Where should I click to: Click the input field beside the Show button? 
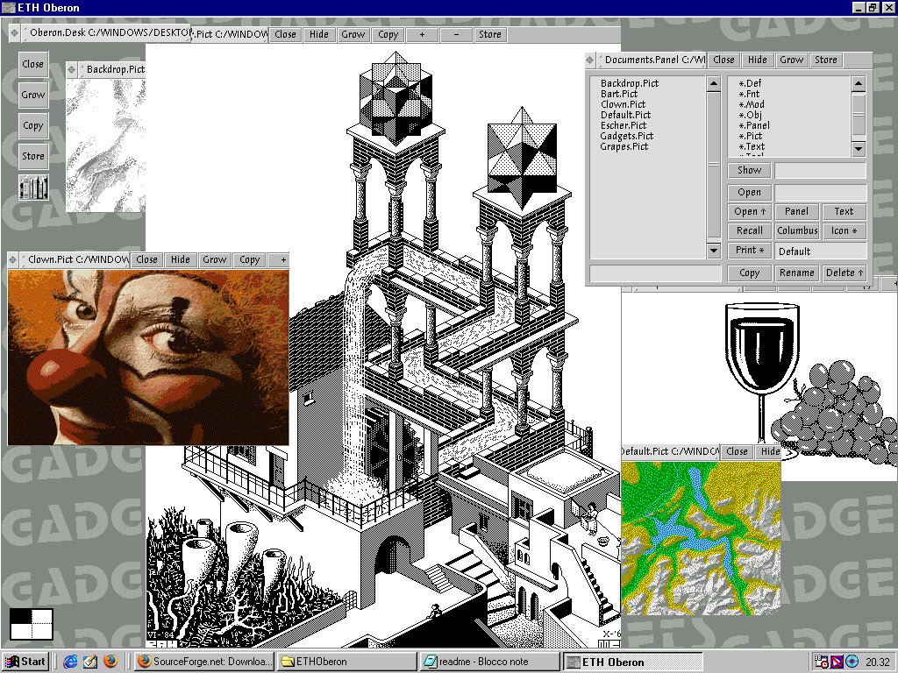(x=820, y=171)
